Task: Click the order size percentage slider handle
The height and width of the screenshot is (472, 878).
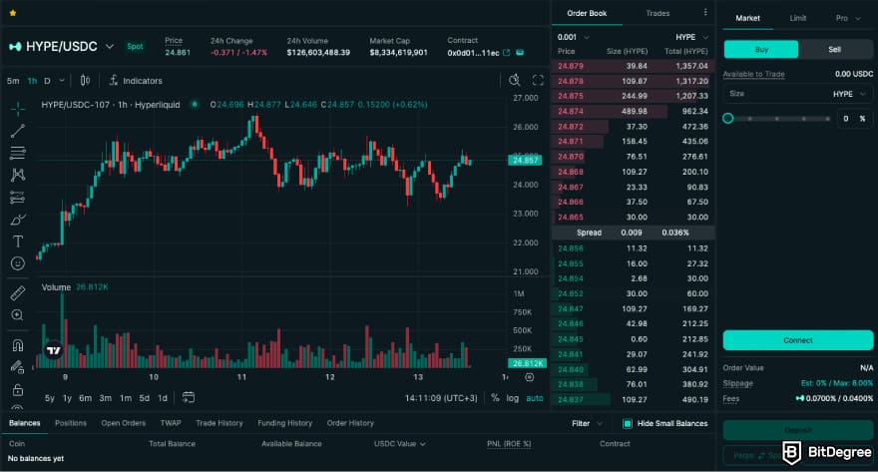Action: coord(728,118)
